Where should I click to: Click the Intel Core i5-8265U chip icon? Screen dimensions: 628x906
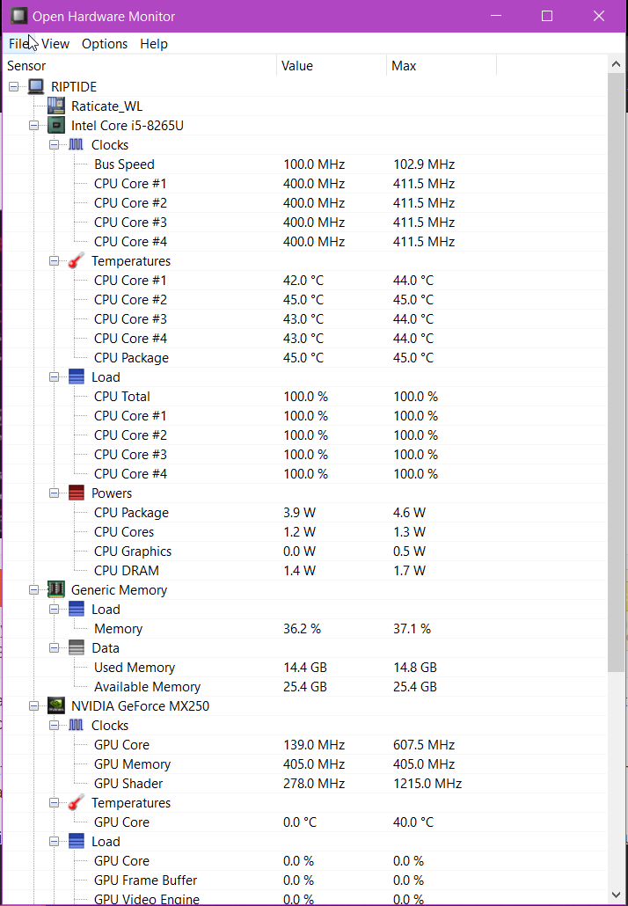coord(56,126)
